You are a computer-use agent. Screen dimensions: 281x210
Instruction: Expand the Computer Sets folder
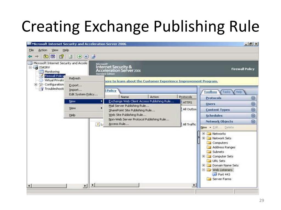[x=204, y=156]
